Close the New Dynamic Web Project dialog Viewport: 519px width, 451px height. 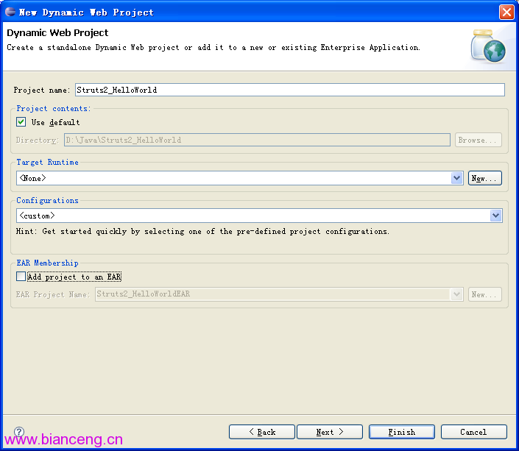pyautogui.click(x=506, y=13)
